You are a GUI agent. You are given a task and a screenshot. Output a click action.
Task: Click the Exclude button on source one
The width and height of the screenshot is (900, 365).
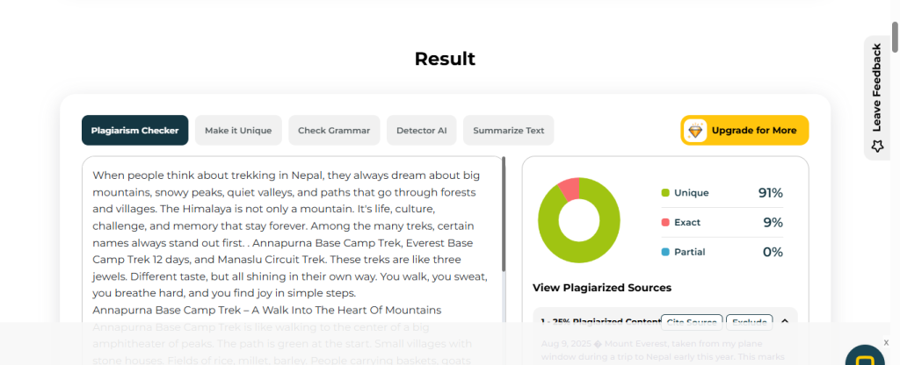point(749,322)
